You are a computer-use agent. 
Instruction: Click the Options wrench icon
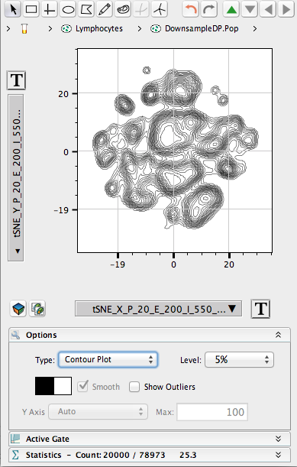(15, 335)
